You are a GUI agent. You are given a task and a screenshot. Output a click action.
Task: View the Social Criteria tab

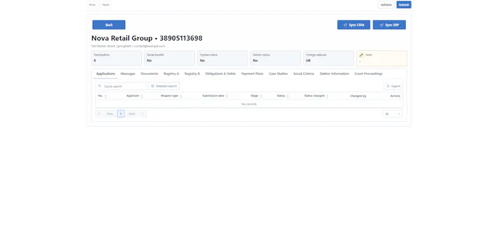[x=304, y=74]
